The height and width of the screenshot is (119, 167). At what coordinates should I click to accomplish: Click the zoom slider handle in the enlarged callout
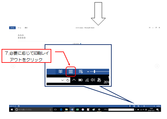(x=94, y=72)
